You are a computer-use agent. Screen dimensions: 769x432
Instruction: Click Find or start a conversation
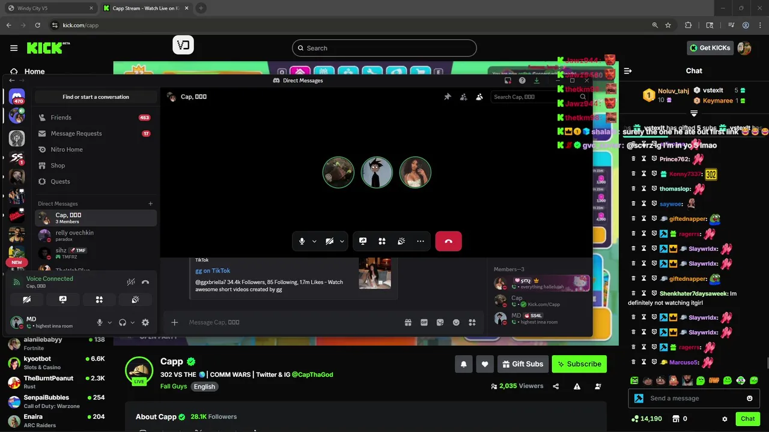tap(96, 97)
